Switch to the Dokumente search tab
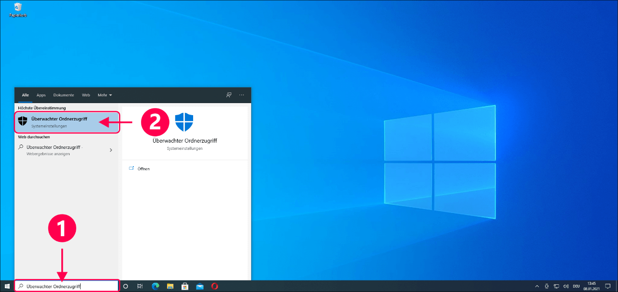 pos(64,95)
